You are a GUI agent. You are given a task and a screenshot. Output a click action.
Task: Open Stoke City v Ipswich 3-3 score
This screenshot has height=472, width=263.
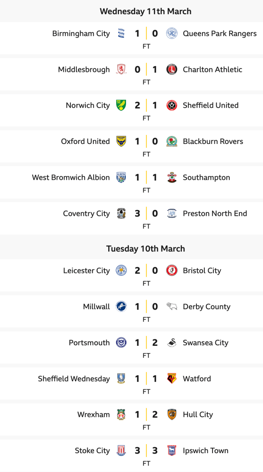pos(146,451)
